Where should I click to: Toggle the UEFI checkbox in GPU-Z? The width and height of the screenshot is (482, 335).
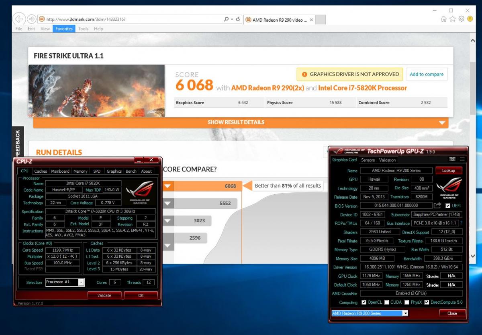tap(448, 206)
